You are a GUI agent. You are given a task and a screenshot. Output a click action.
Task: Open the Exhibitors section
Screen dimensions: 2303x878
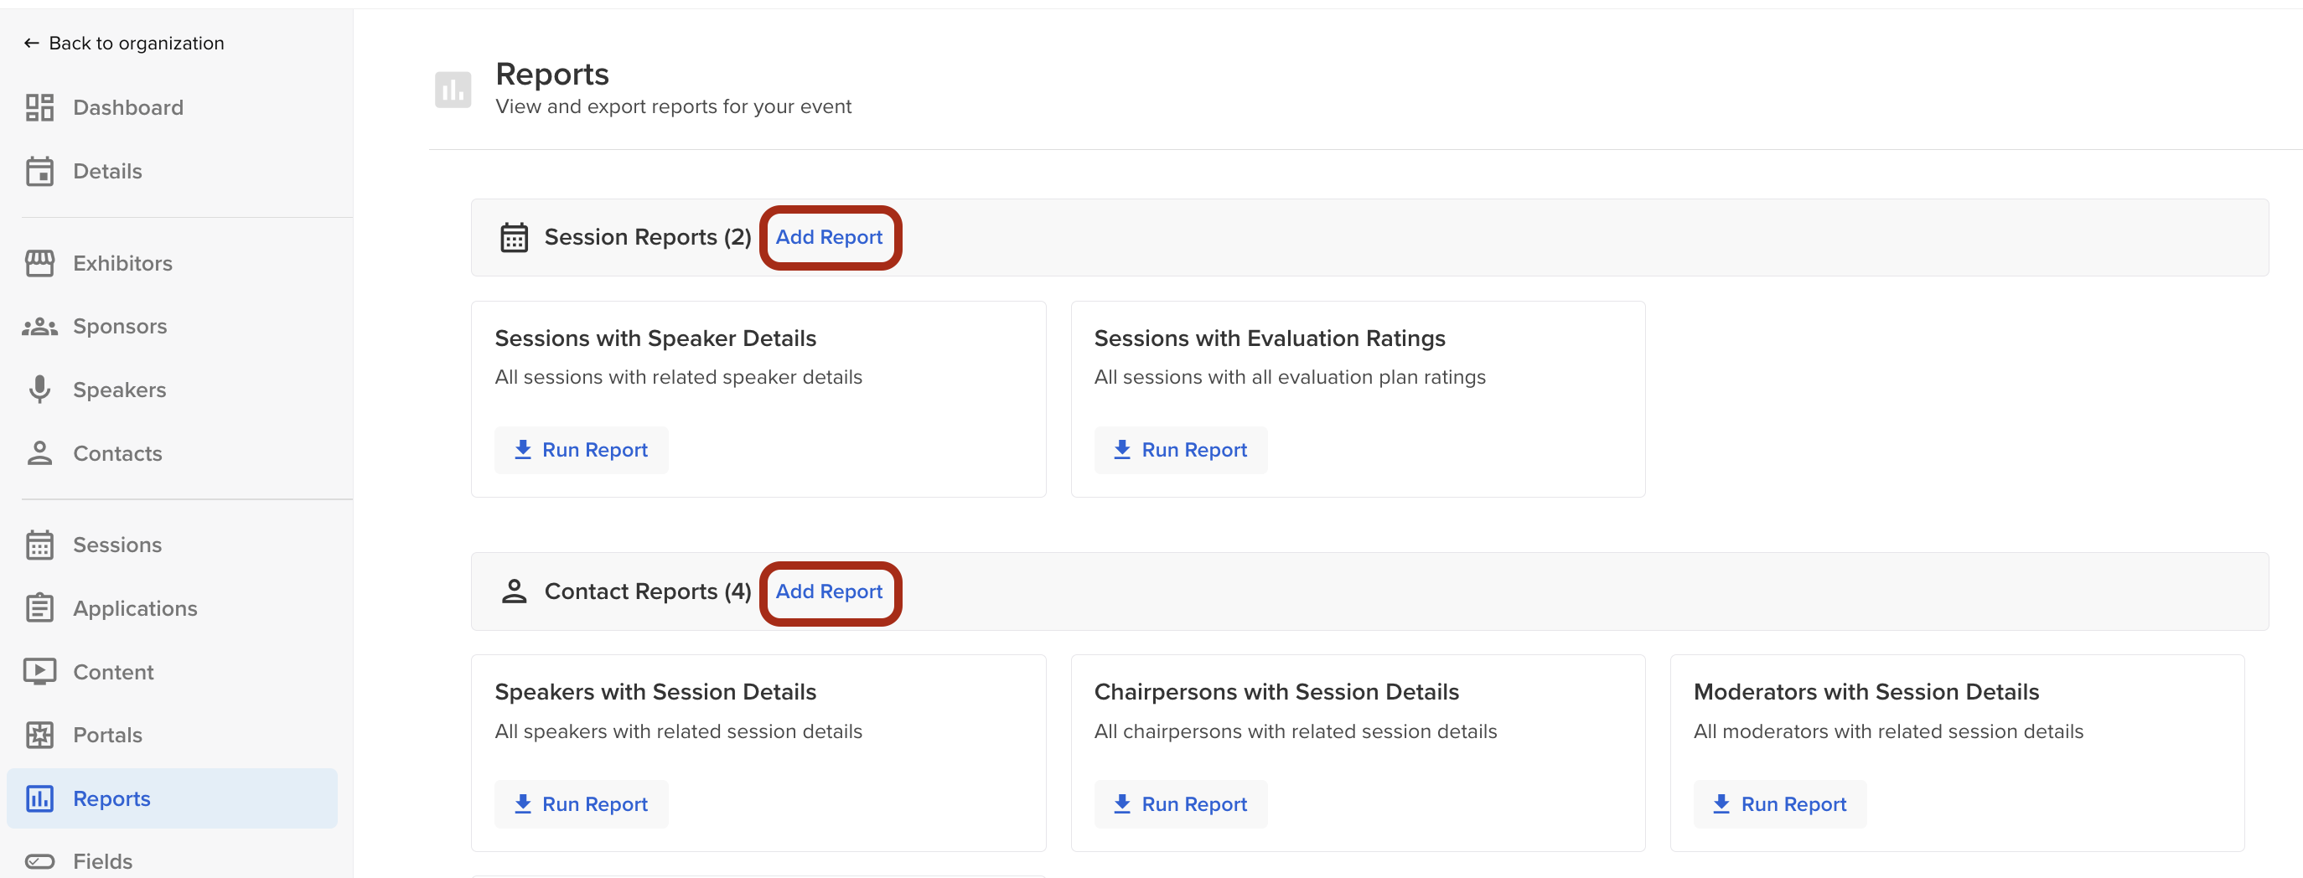pyautogui.click(x=122, y=263)
